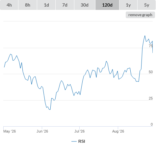Viewport: 156px width, 150px height.
Task: Open the 30d time range view
Action: pyautogui.click(x=85, y=5)
